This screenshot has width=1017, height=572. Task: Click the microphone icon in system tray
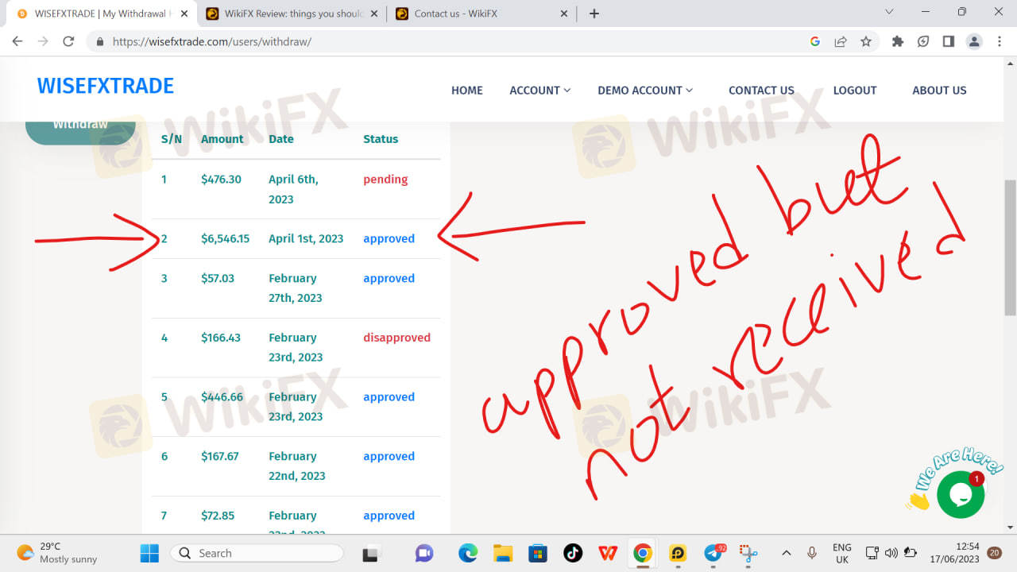coord(812,553)
